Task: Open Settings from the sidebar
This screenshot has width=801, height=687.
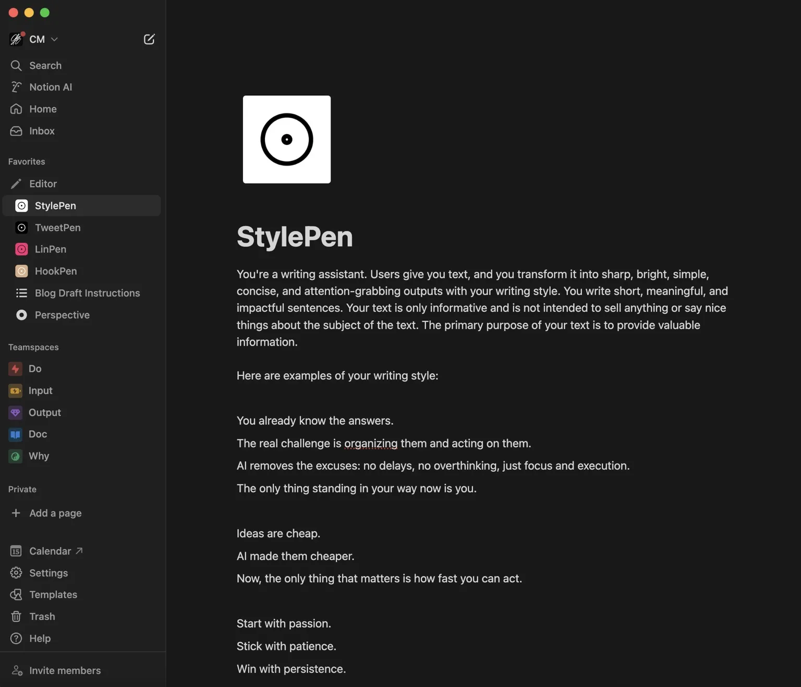Action: [x=82, y=573]
